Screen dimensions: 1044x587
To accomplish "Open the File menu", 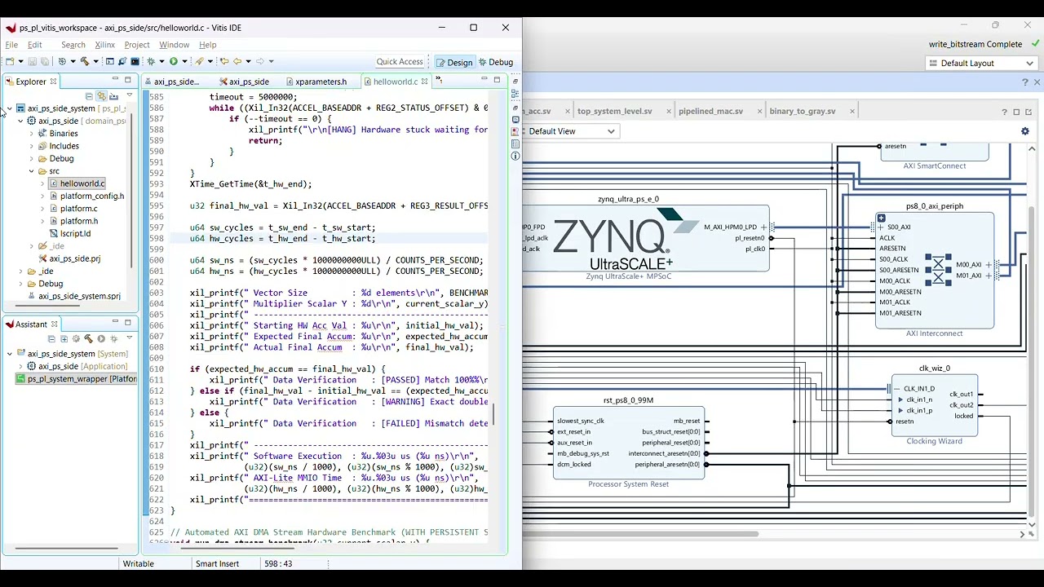I will pos(11,45).
